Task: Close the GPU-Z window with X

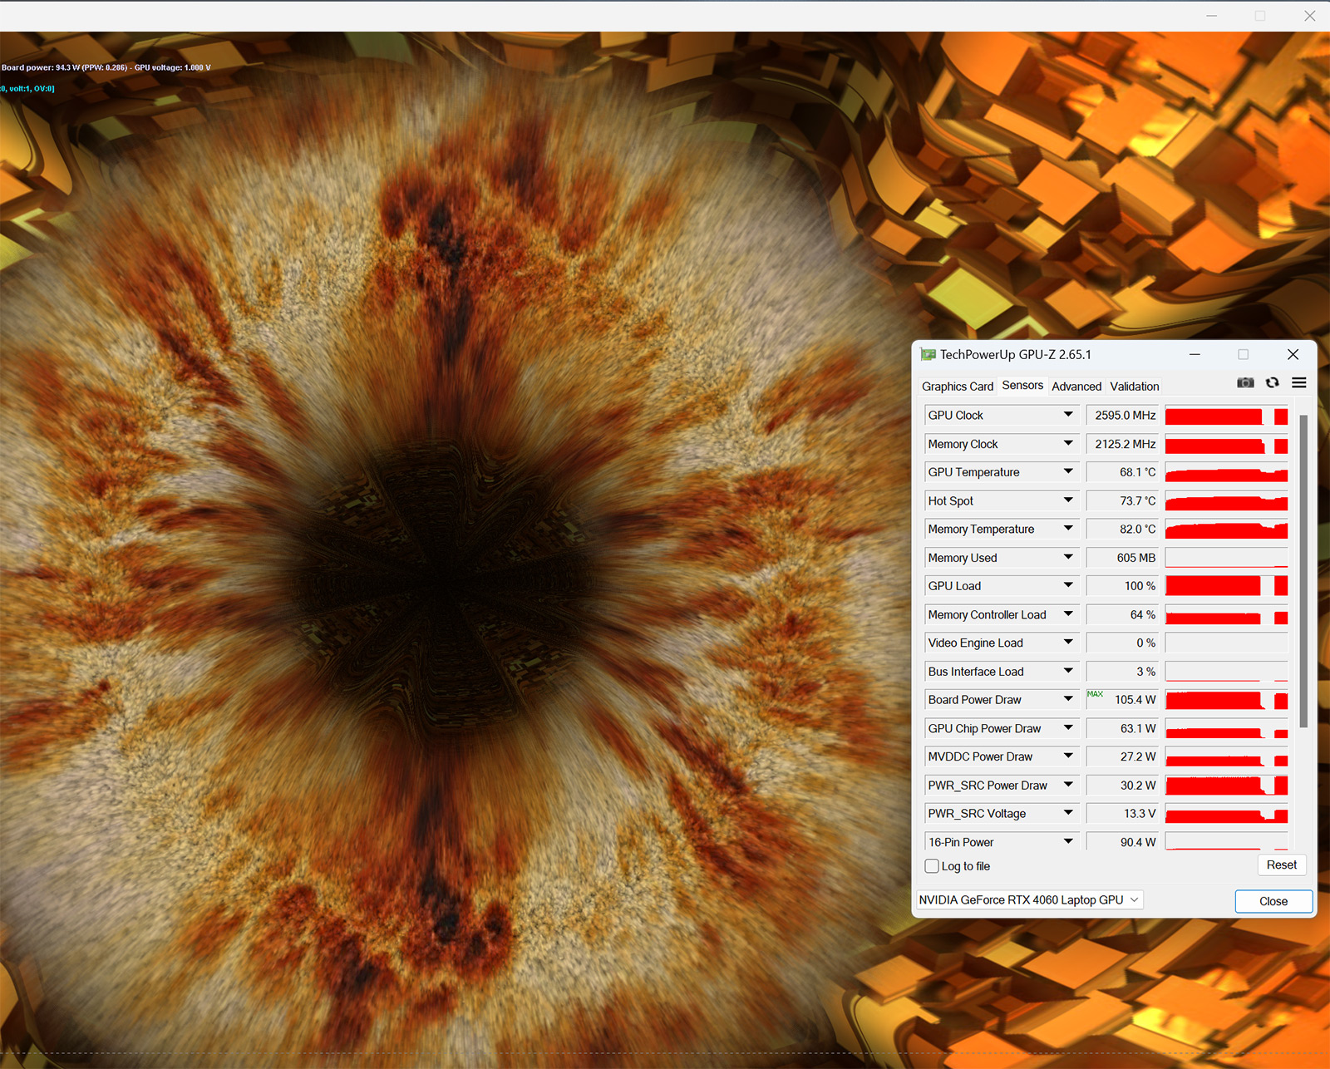Action: pyautogui.click(x=1293, y=354)
